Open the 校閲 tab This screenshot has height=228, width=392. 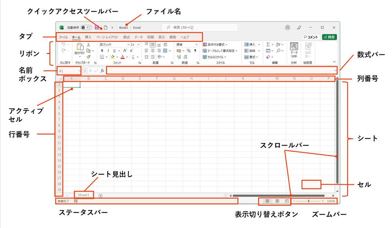[x=150, y=37]
